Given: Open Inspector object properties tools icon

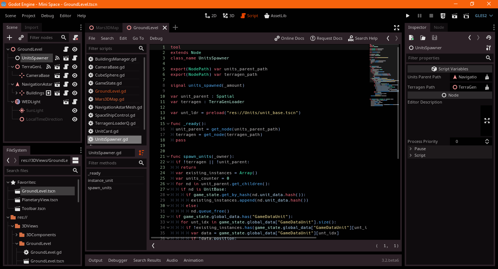Looking at the screenshot, I should 489,48.
